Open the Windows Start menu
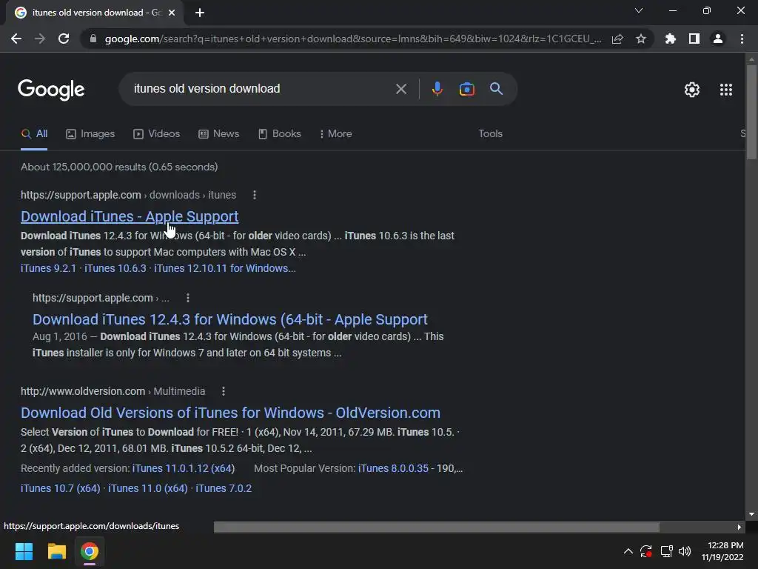 24,551
